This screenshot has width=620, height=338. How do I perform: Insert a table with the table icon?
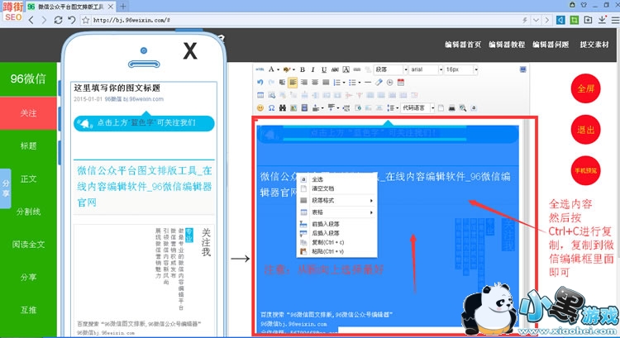pyautogui.click(x=260, y=95)
